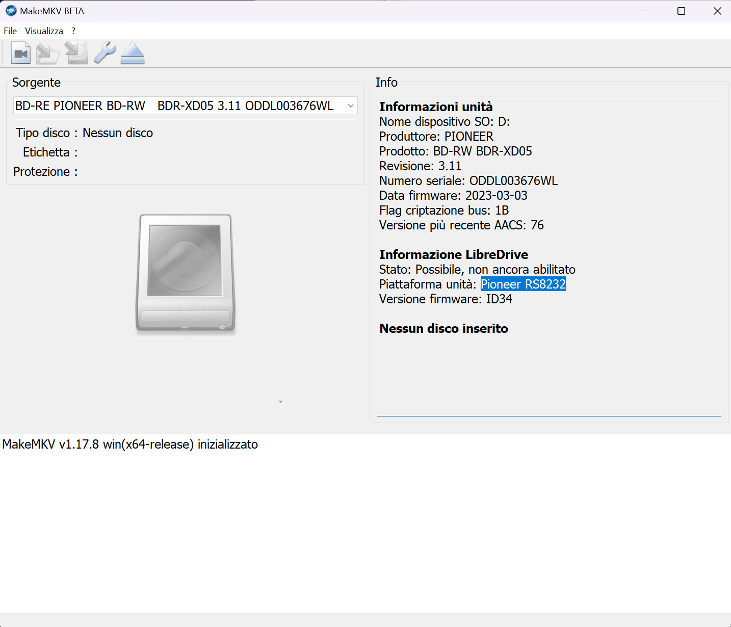Open preferences with the wrench icon
Image resolution: width=731 pixels, height=627 pixels.
pos(105,53)
